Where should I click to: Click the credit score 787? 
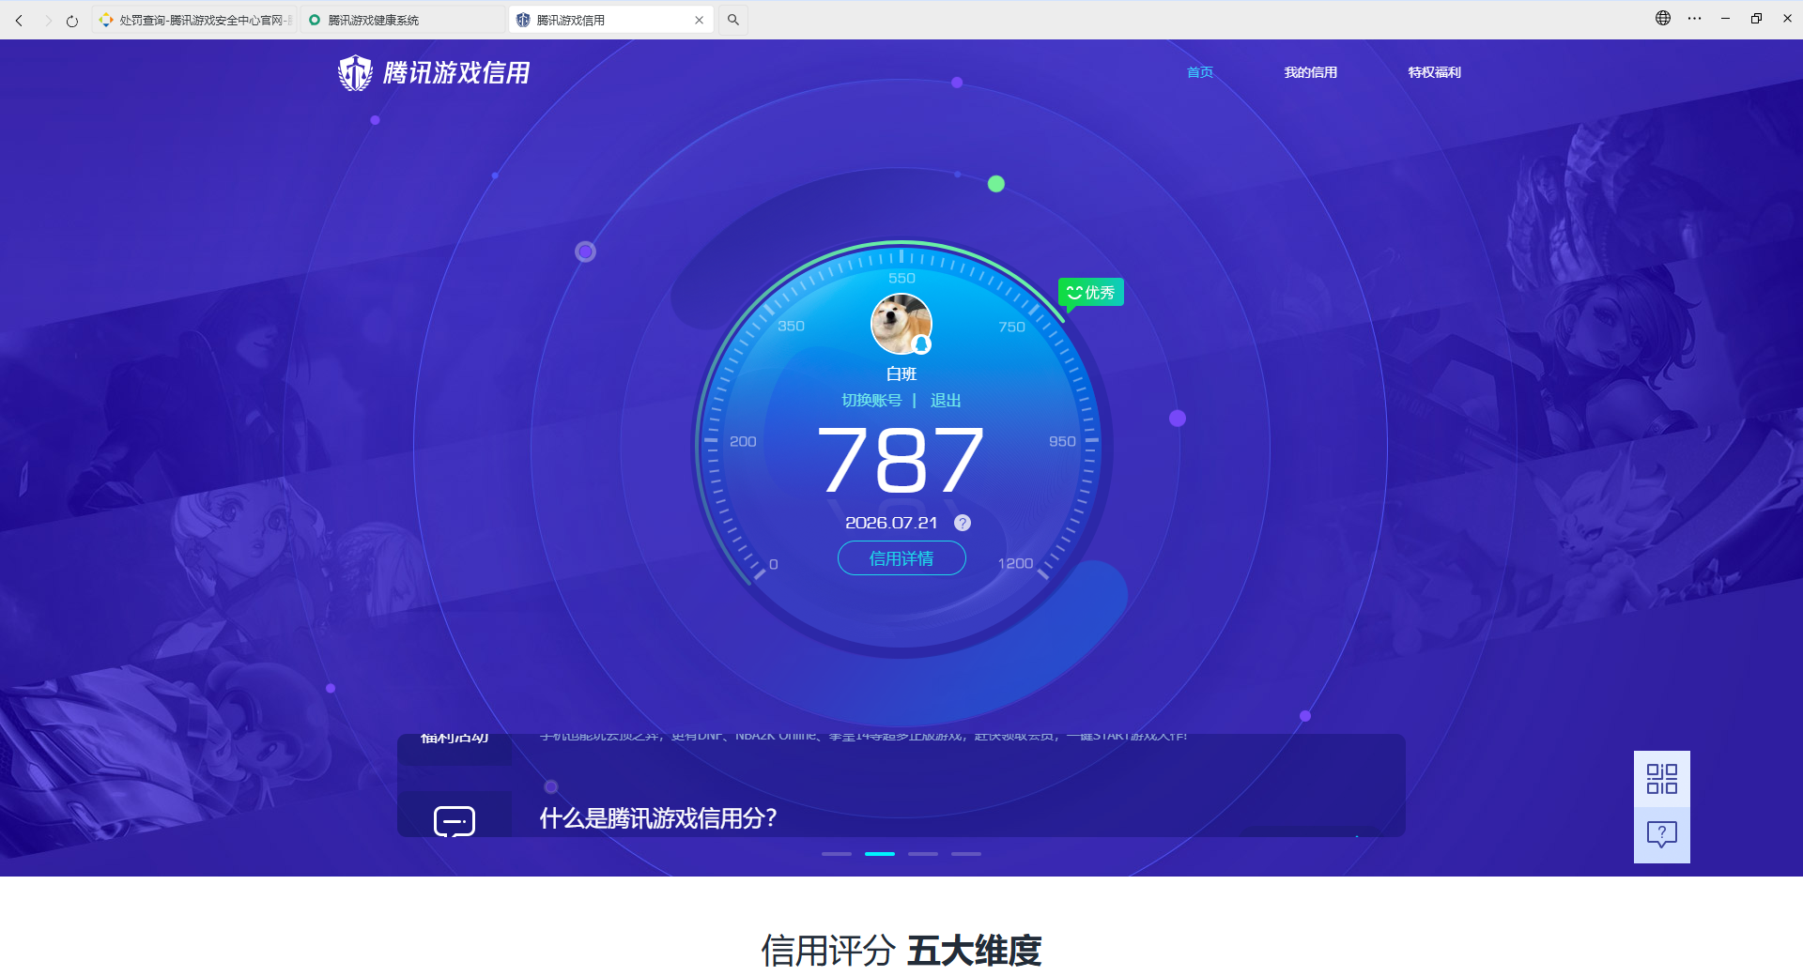901,460
